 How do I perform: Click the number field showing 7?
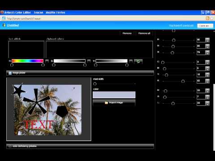pos(201,97)
